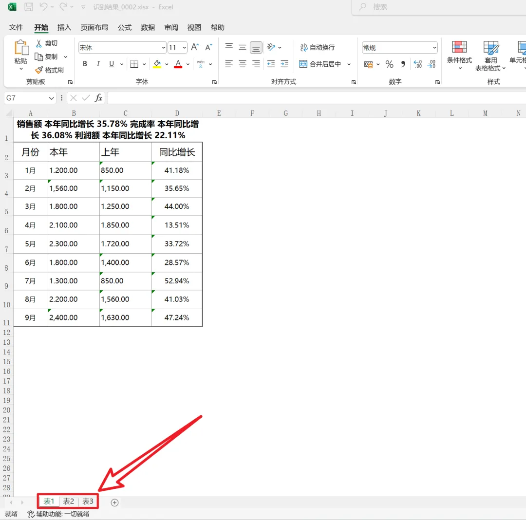Click the Redo icon
Screen dimensions: 526x520
coord(63,7)
